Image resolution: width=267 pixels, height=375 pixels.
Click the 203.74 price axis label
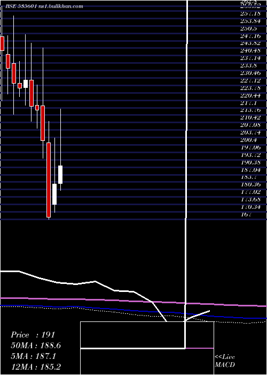point(250,132)
